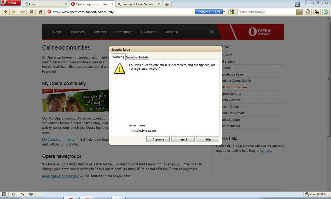Click the question mark help icon in site header
This screenshot has height=199, width=331.
[x=211, y=32]
